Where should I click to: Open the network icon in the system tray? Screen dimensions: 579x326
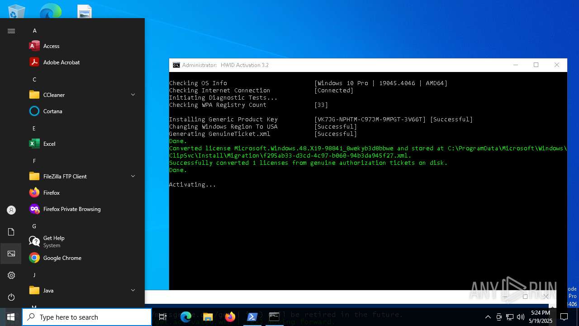510,317
